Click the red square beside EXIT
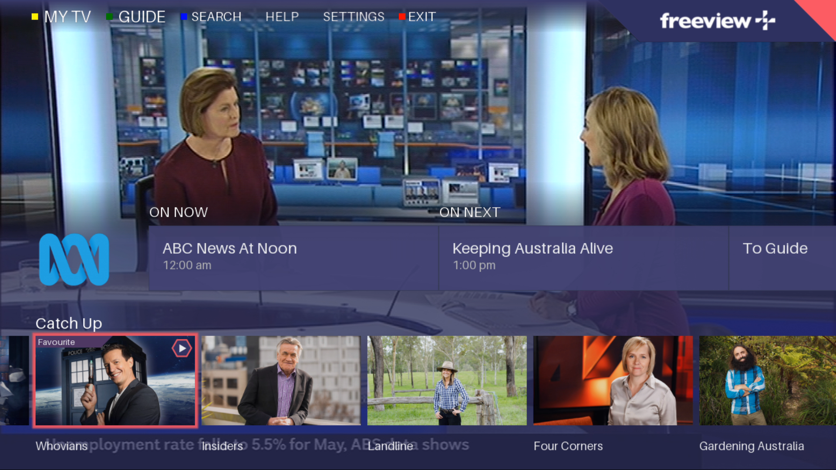Viewport: 836px width, 470px height. 401,17
